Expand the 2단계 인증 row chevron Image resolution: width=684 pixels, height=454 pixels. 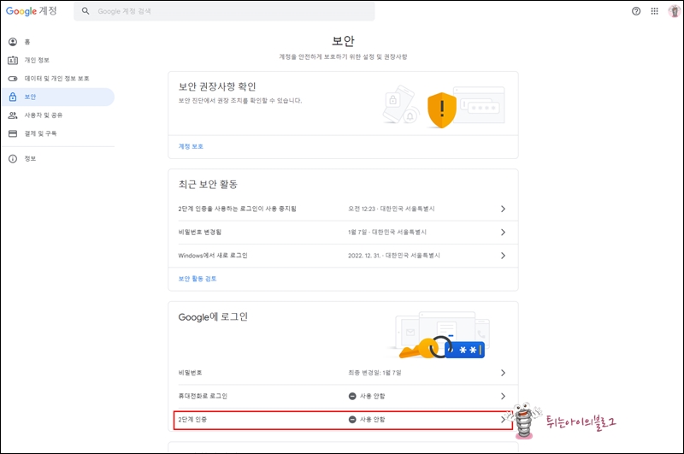pyautogui.click(x=503, y=420)
